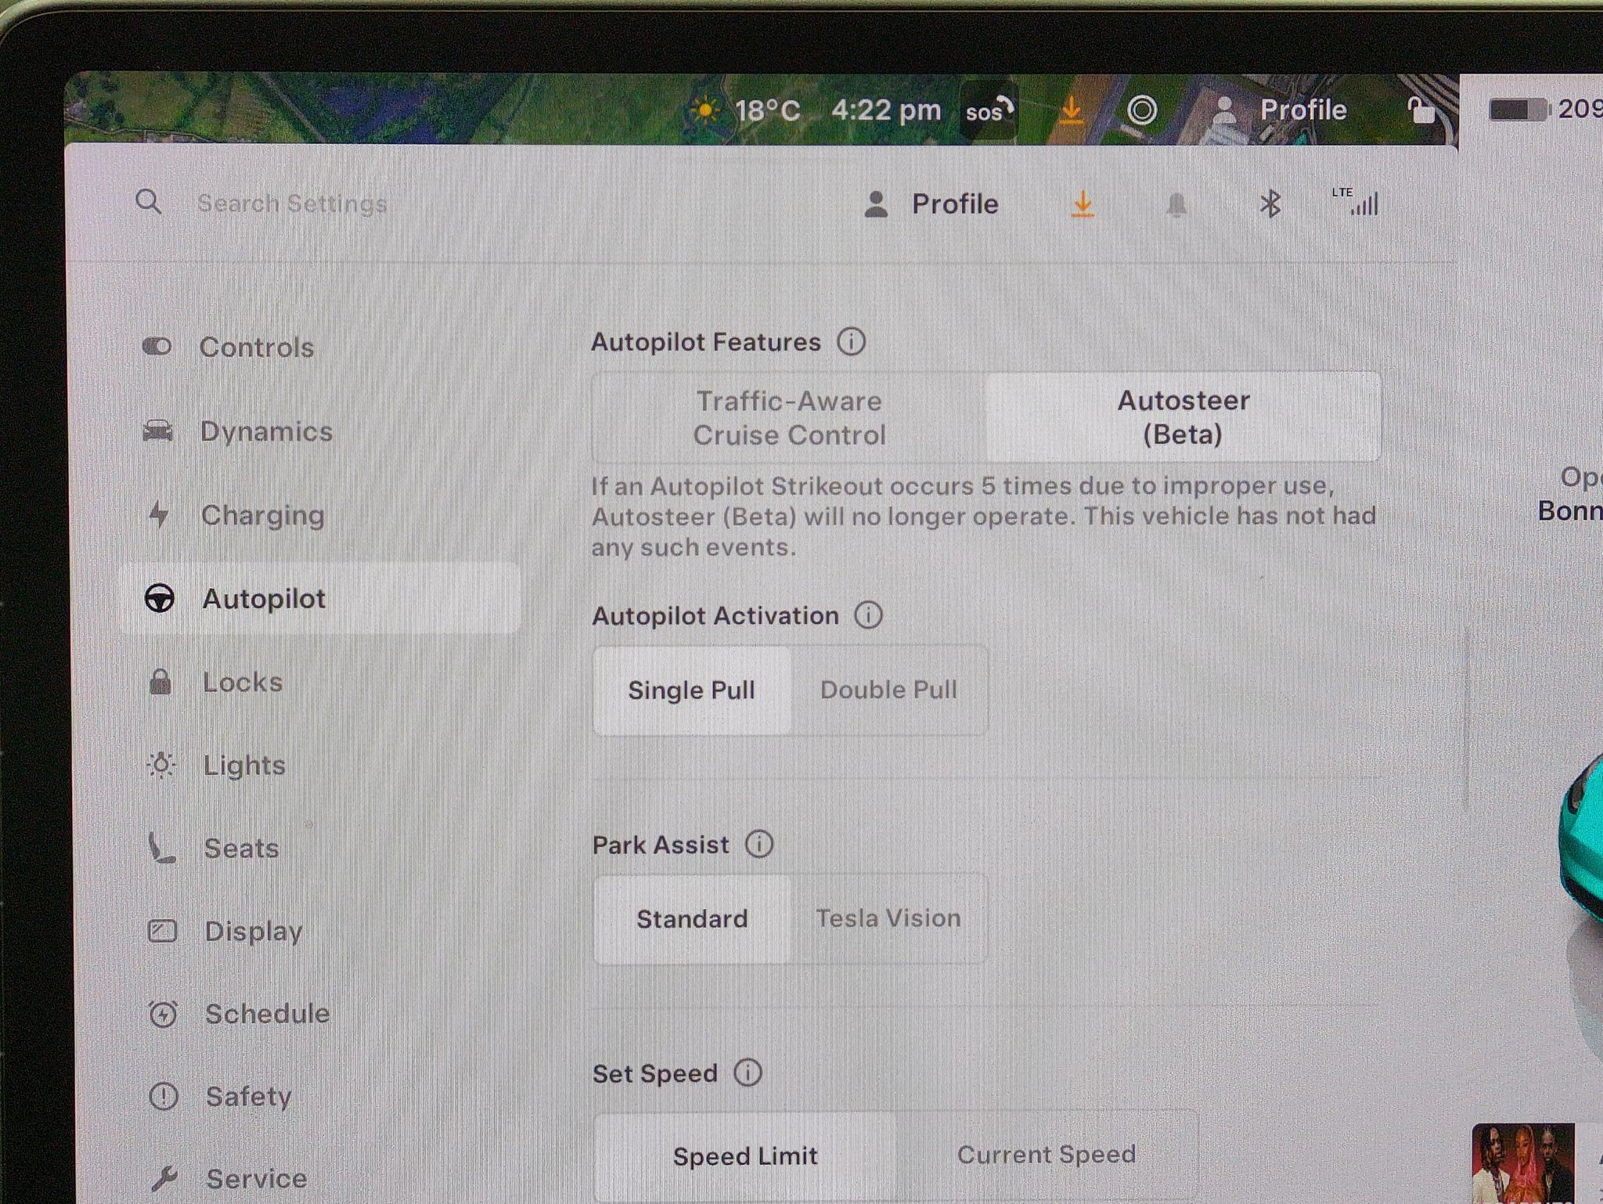Select the Autopilot menu item

[319, 599]
